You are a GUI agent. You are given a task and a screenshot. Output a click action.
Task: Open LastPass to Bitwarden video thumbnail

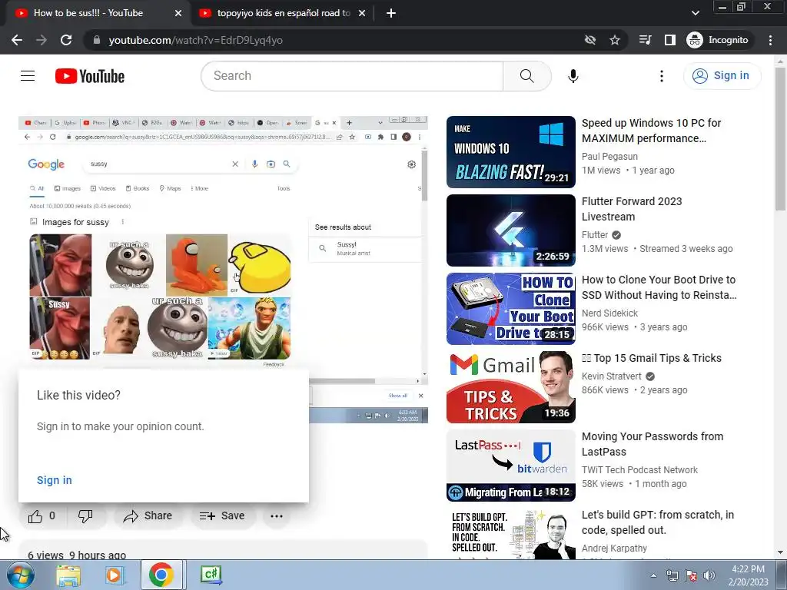510,465
